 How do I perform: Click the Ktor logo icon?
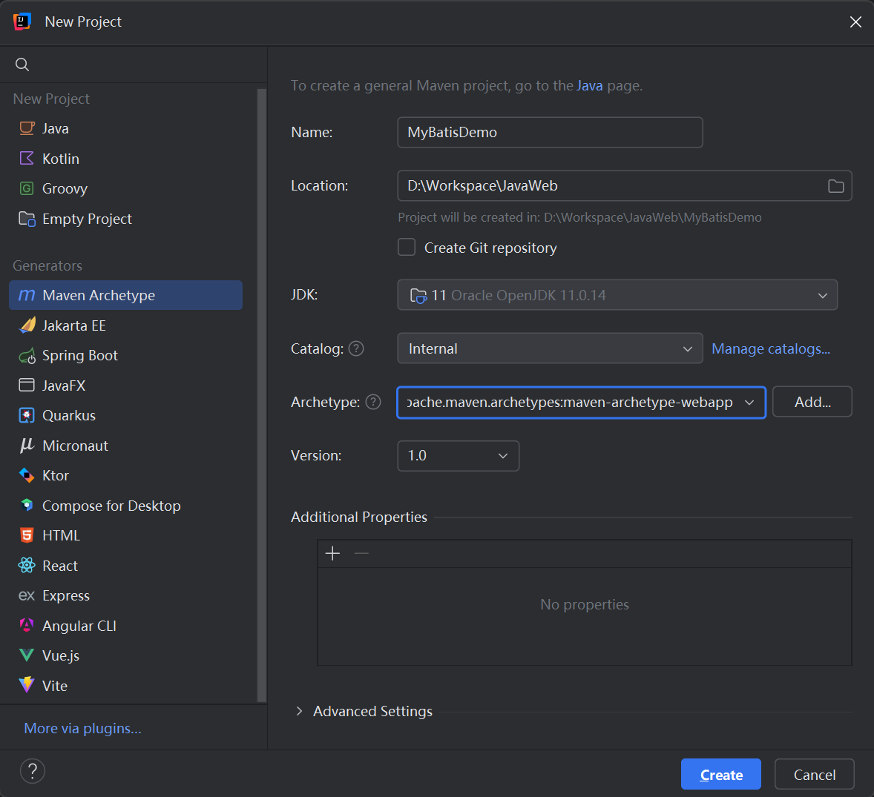[x=27, y=475]
